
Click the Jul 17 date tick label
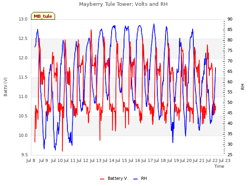[147, 160]
